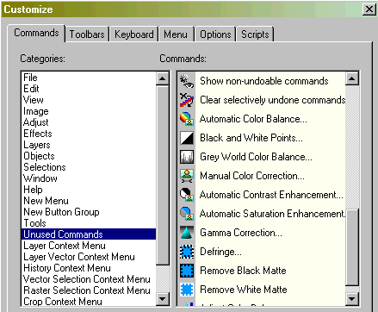Image resolution: width=378 pixels, height=312 pixels.
Task: Click the Defringe command icon
Action: (x=187, y=252)
